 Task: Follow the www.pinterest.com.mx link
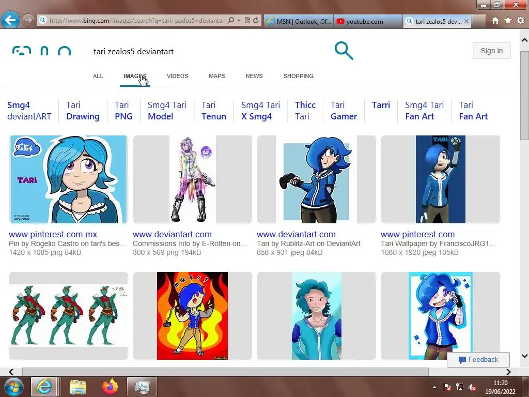53,234
